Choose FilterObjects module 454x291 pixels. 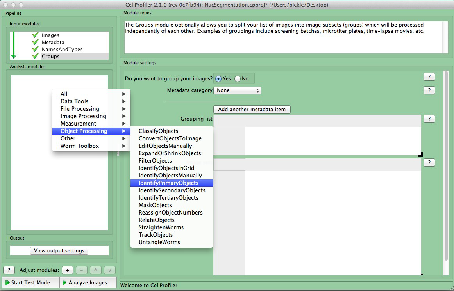pos(172,161)
